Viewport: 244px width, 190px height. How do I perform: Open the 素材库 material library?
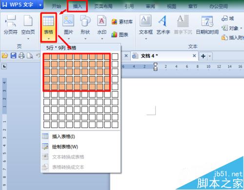(122, 22)
